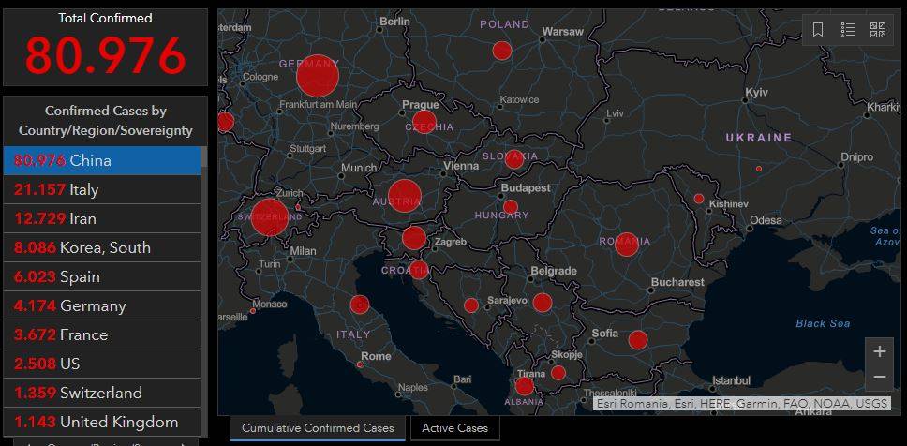Viewport: 907px width, 446px height.
Task: Click small red dot at Rome
Action: point(360,364)
